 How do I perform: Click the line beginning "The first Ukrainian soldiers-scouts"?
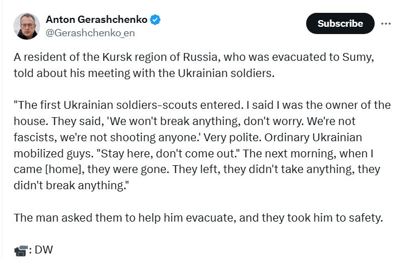pyautogui.click(x=202, y=105)
